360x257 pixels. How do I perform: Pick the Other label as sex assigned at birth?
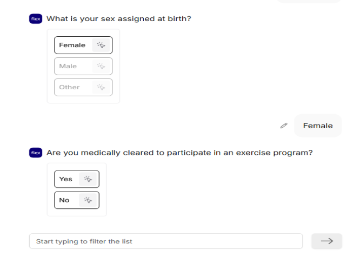click(x=69, y=87)
